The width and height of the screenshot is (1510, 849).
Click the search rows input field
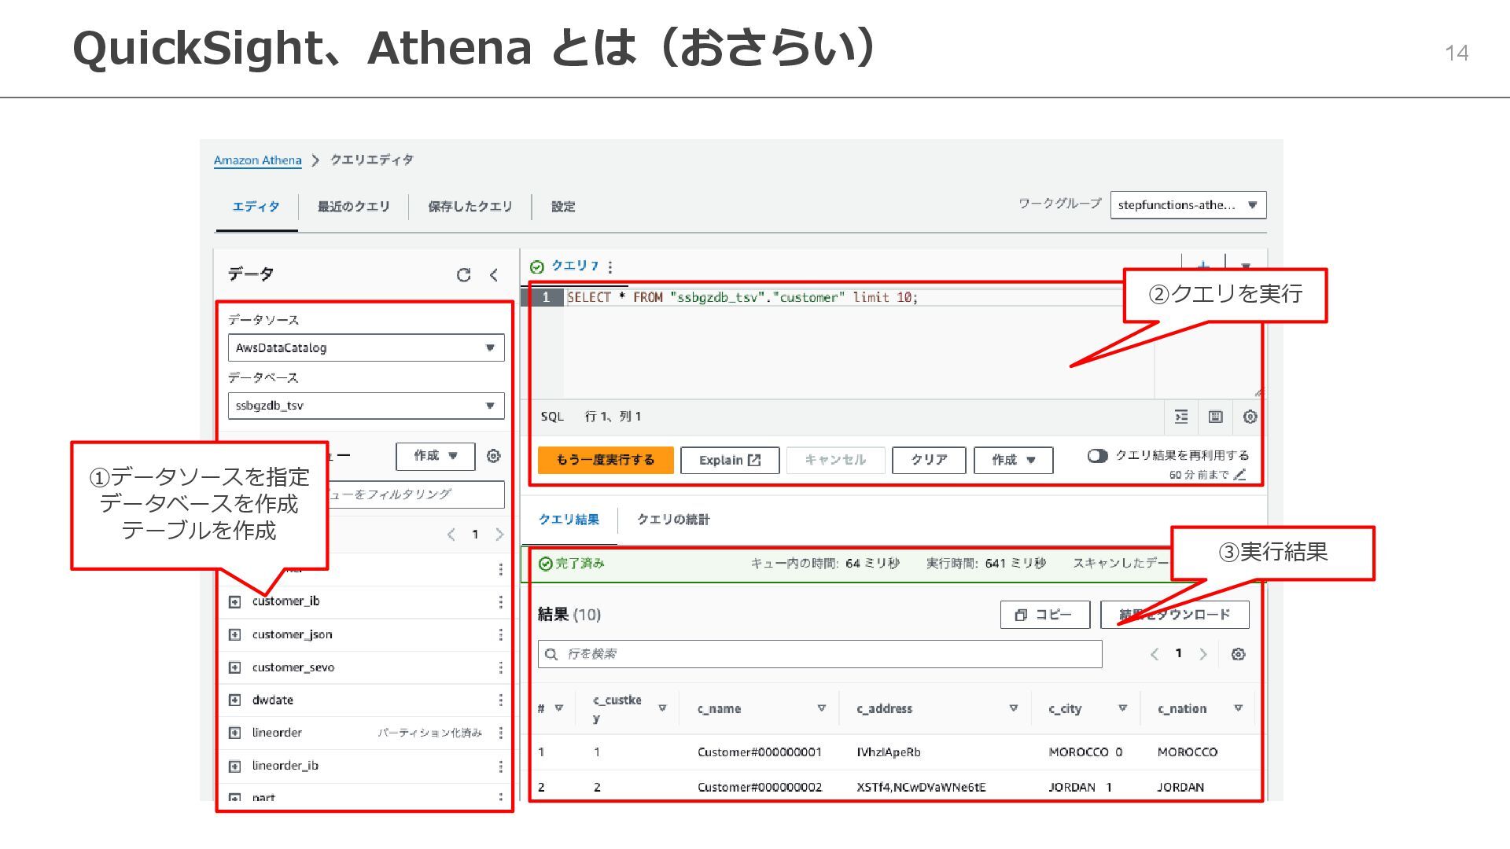[x=819, y=654]
